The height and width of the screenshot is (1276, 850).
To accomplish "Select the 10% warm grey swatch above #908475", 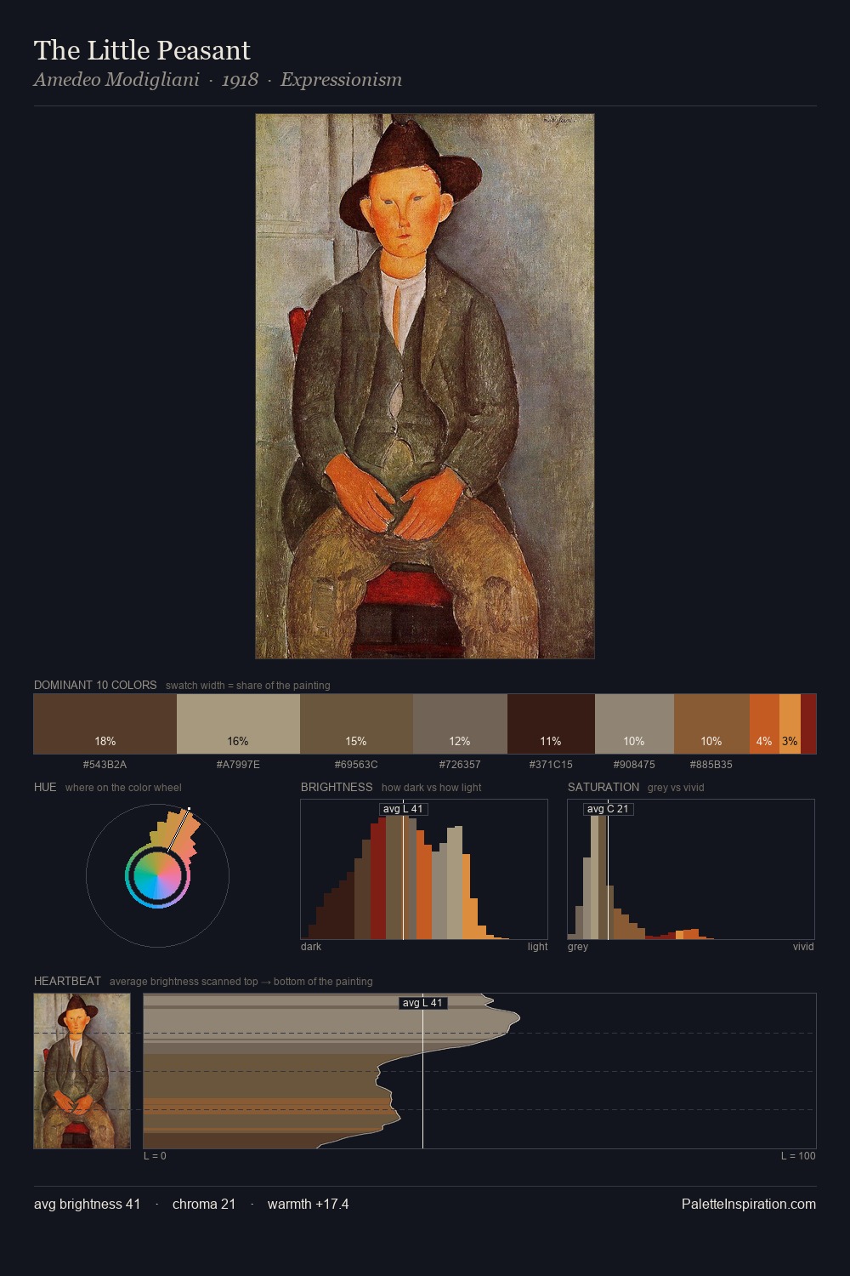I will pyautogui.click(x=634, y=724).
